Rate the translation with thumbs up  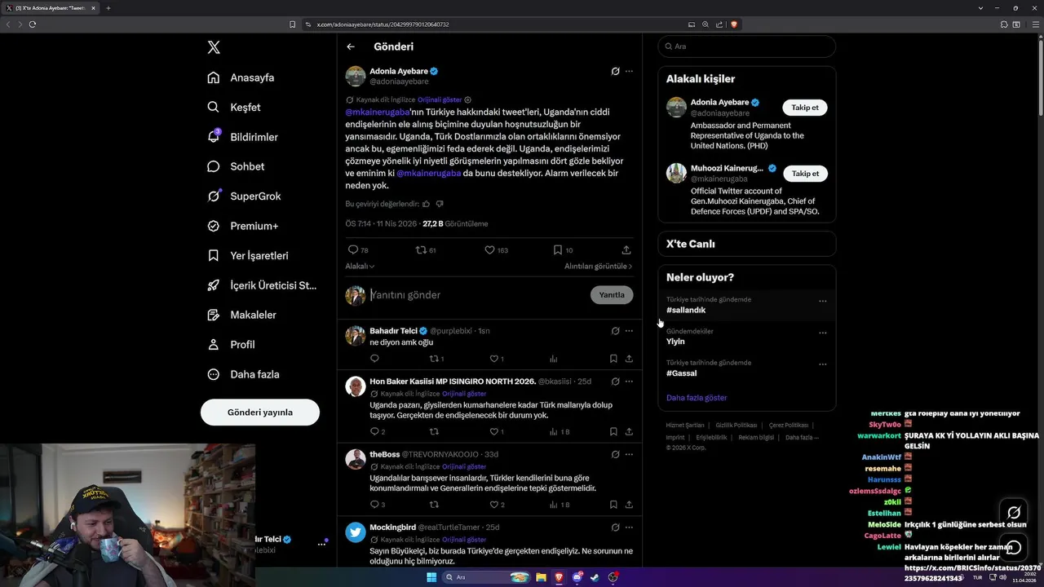coord(427,204)
